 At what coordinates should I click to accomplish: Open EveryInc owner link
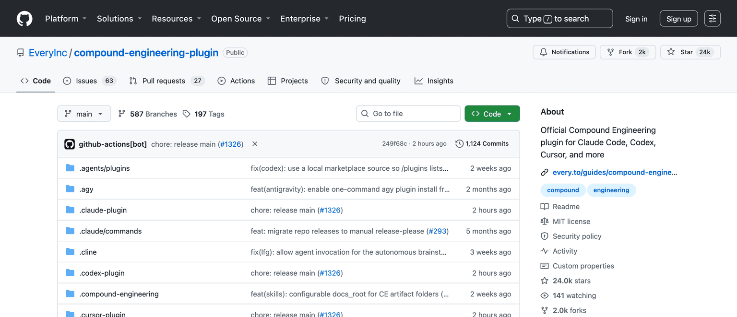[48, 53]
